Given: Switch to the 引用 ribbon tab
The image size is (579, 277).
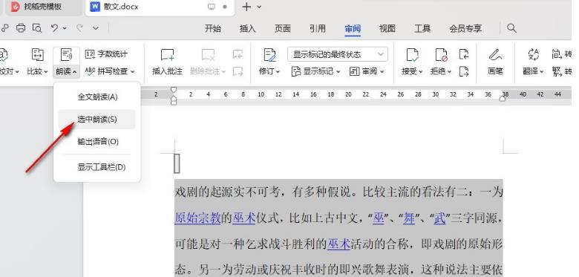Looking at the screenshot, I should click(318, 28).
